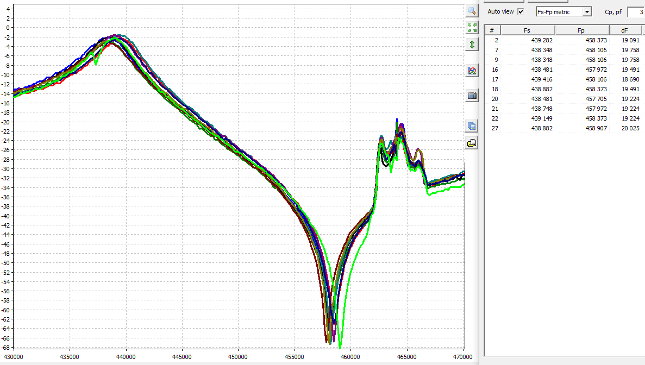Click the multi-curve chart display icon

tap(472, 71)
